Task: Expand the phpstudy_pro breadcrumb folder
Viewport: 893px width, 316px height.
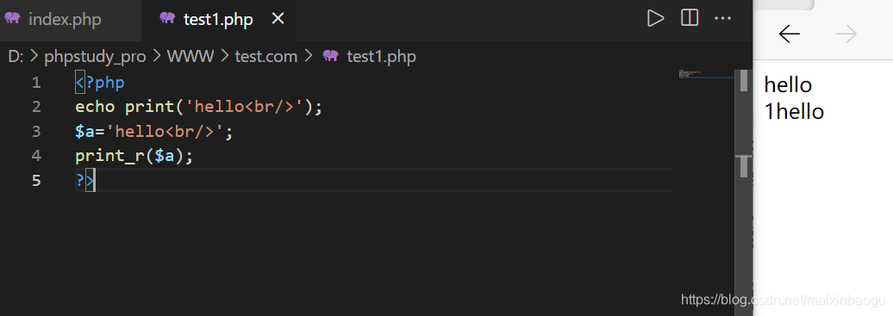Action: [x=95, y=56]
